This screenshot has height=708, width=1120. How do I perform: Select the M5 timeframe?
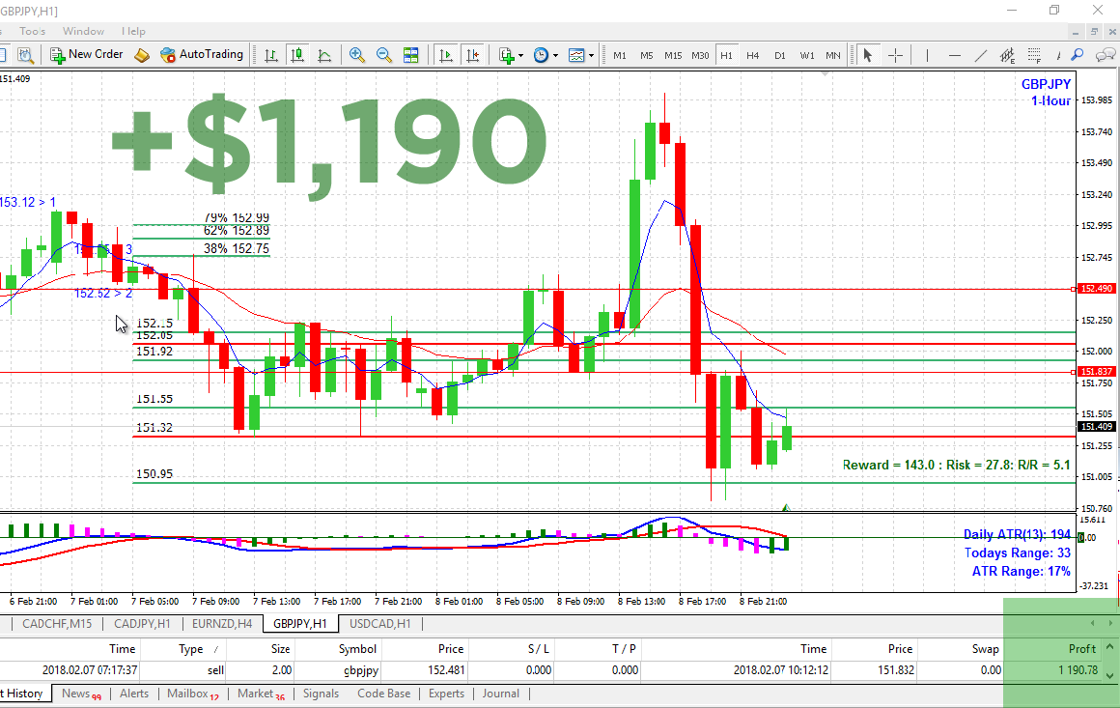click(647, 55)
